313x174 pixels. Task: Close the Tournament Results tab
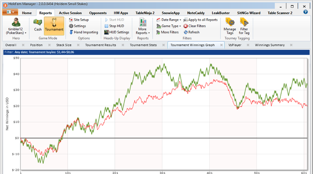coord(123,45)
